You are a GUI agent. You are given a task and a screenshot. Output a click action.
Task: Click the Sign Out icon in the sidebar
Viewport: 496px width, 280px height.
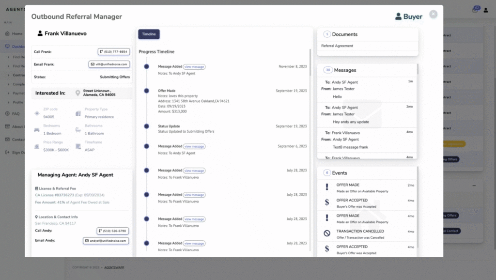(x=7, y=152)
